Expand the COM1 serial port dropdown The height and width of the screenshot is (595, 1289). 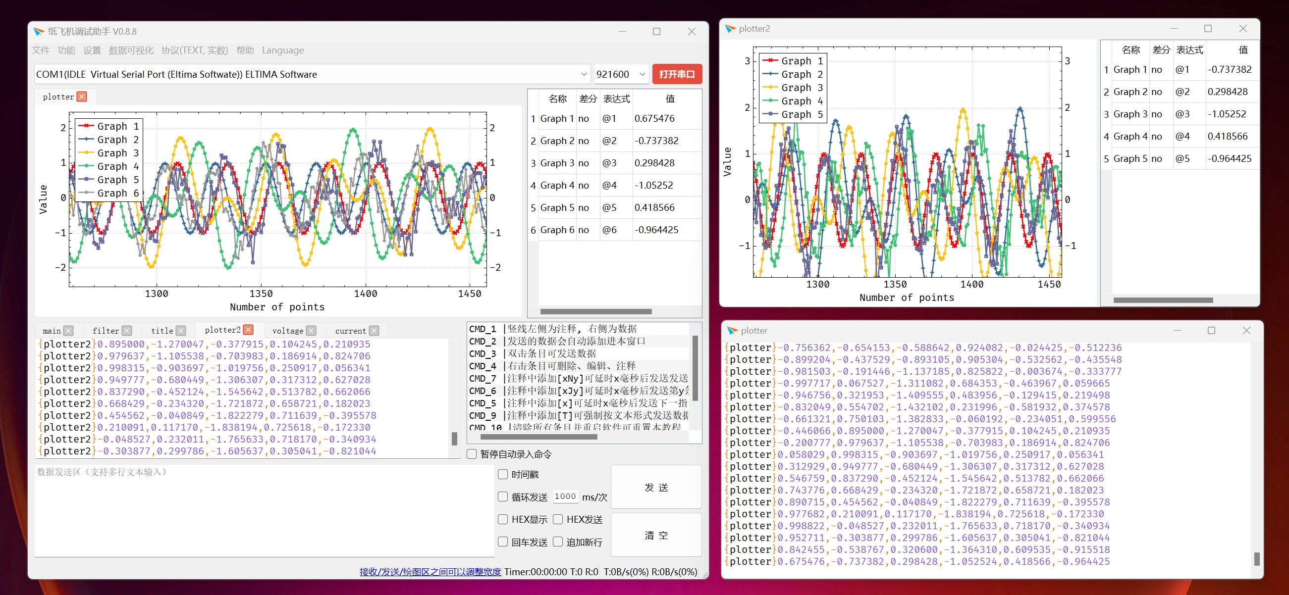(x=584, y=74)
